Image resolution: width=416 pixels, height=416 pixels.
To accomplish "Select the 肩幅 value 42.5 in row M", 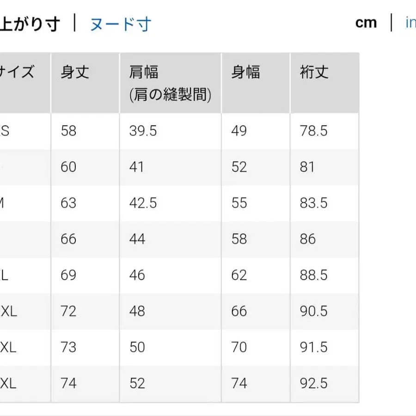I will (141, 203).
